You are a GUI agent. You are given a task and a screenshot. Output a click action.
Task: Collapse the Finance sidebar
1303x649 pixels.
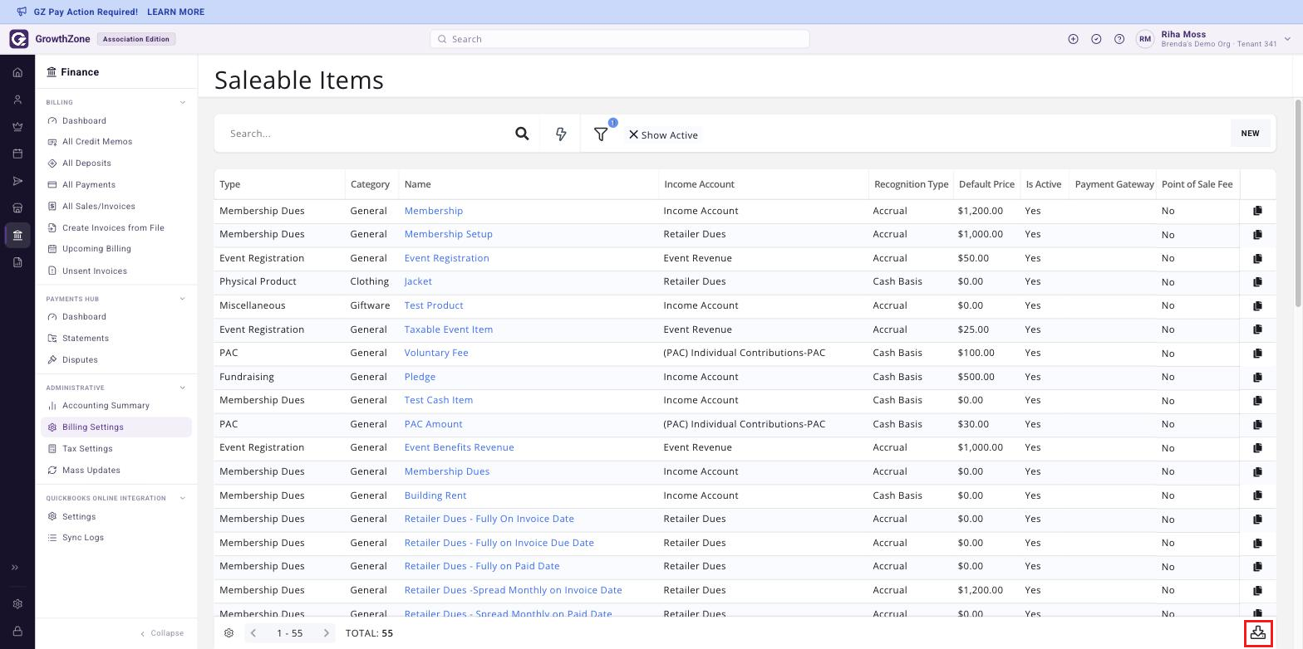point(162,633)
